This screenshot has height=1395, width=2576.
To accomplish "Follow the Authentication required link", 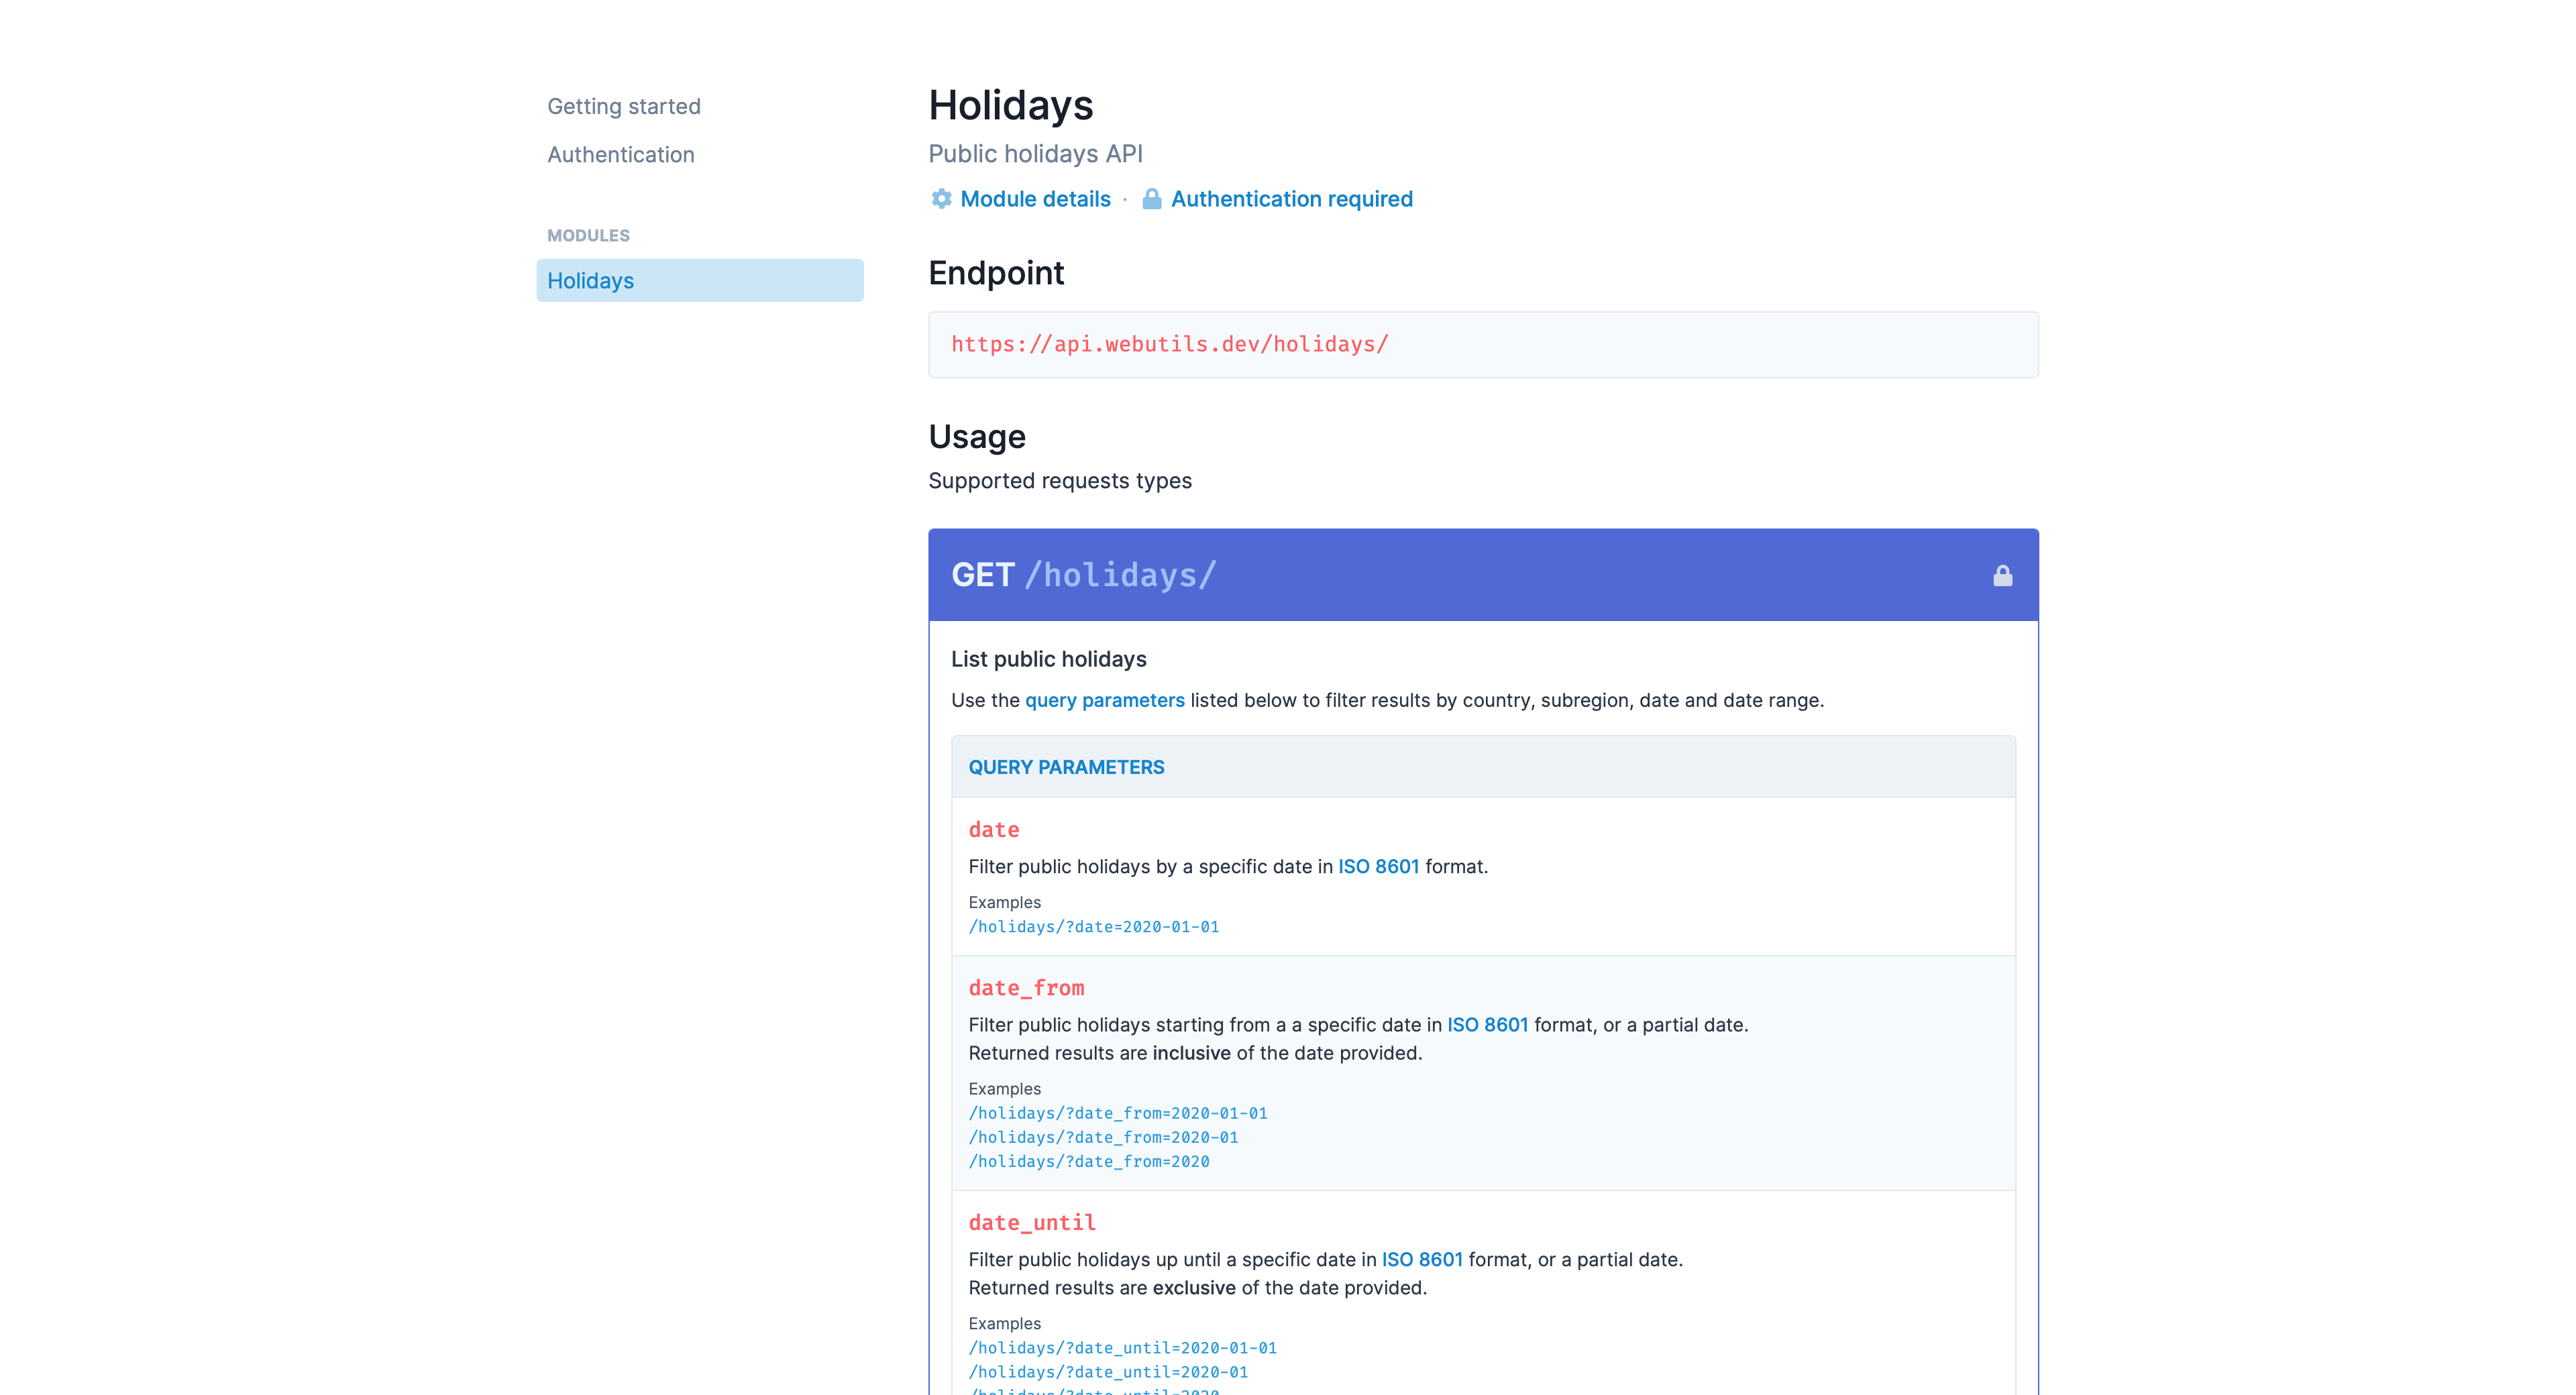I will [x=1291, y=199].
